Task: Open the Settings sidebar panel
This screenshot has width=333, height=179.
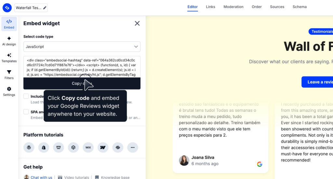Action: coord(9,92)
